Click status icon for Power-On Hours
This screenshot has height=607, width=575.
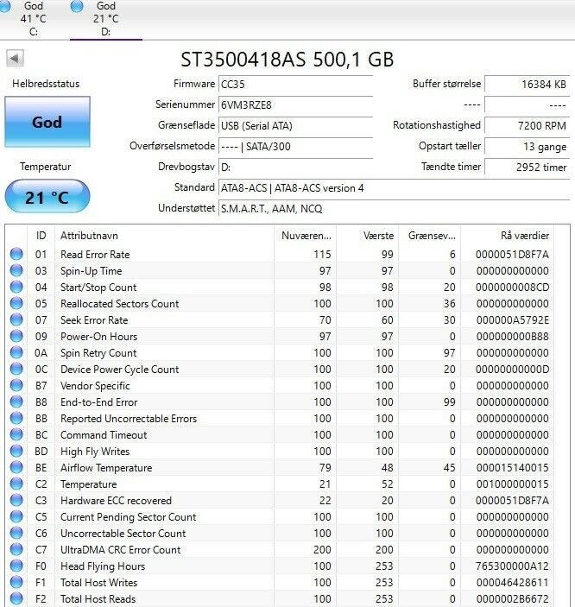click(x=16, y=336)
